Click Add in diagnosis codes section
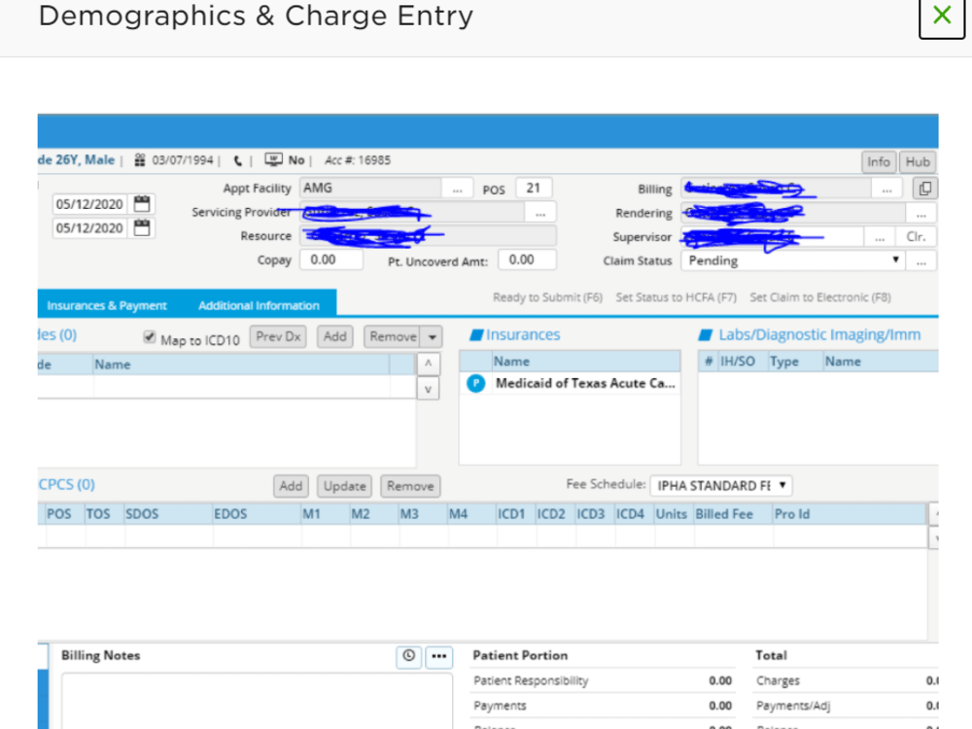 point(334,336)
